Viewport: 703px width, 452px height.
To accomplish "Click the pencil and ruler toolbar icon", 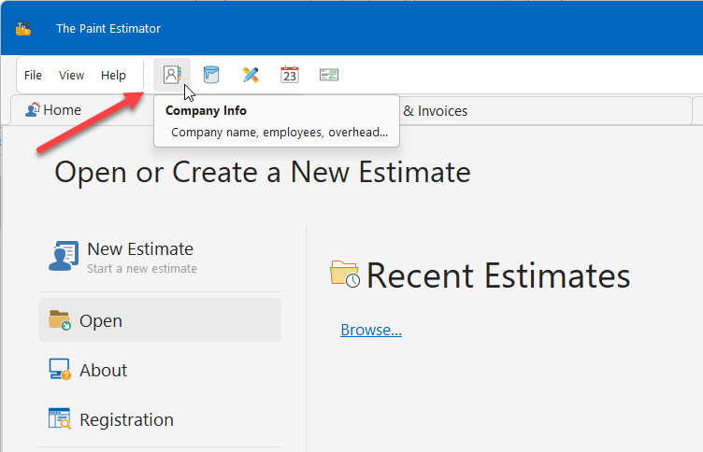I will point(251,75).
